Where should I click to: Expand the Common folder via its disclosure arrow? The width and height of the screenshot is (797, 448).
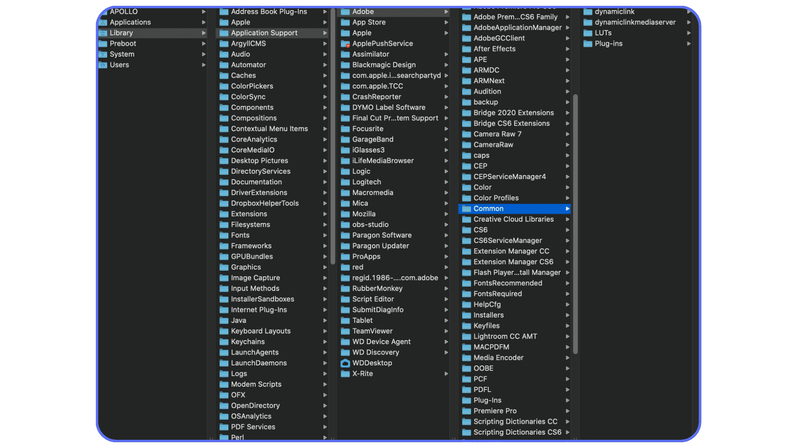pos(567,209)
